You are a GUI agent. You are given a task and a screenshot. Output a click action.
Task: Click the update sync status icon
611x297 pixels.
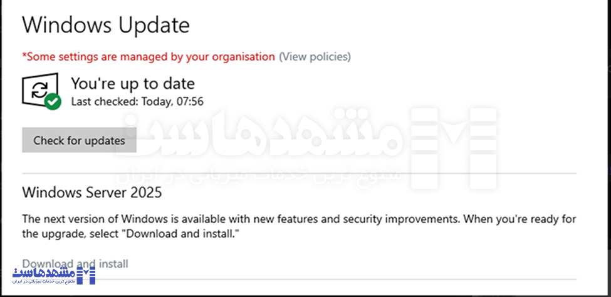pyautogui.click(x=39, y=89)
